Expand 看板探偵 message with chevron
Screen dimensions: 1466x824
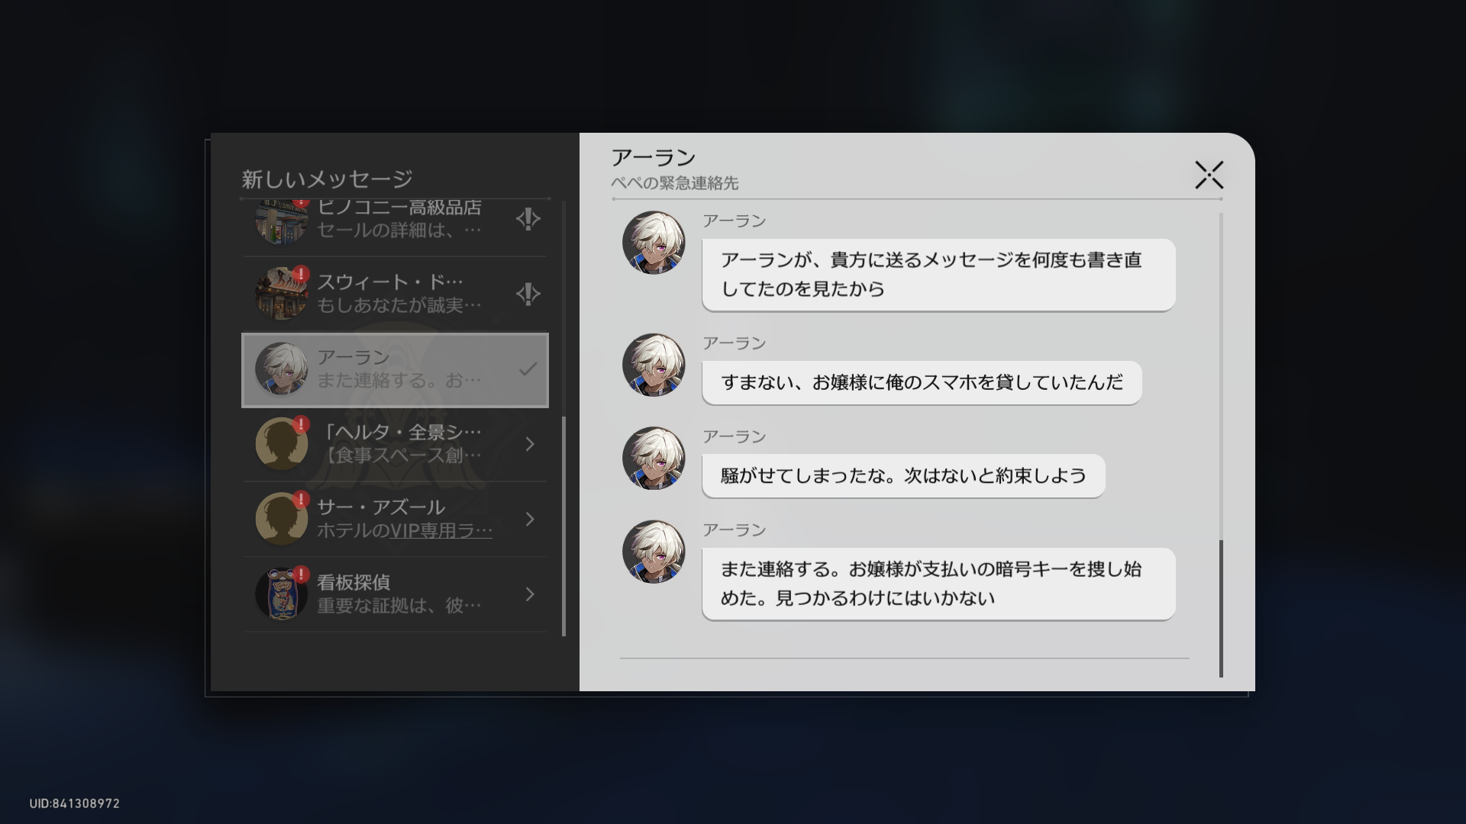click(x=530, y=594)
